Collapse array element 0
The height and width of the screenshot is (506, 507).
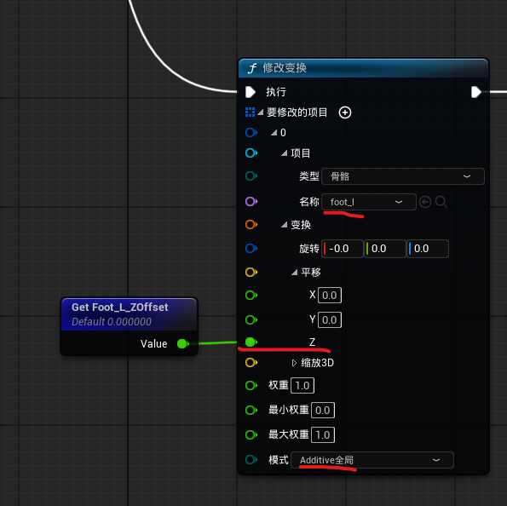coord(274,133)
